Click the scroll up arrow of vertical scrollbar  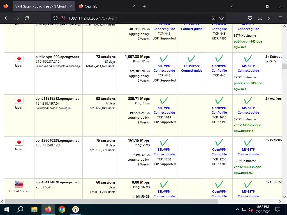coord(284,26)
